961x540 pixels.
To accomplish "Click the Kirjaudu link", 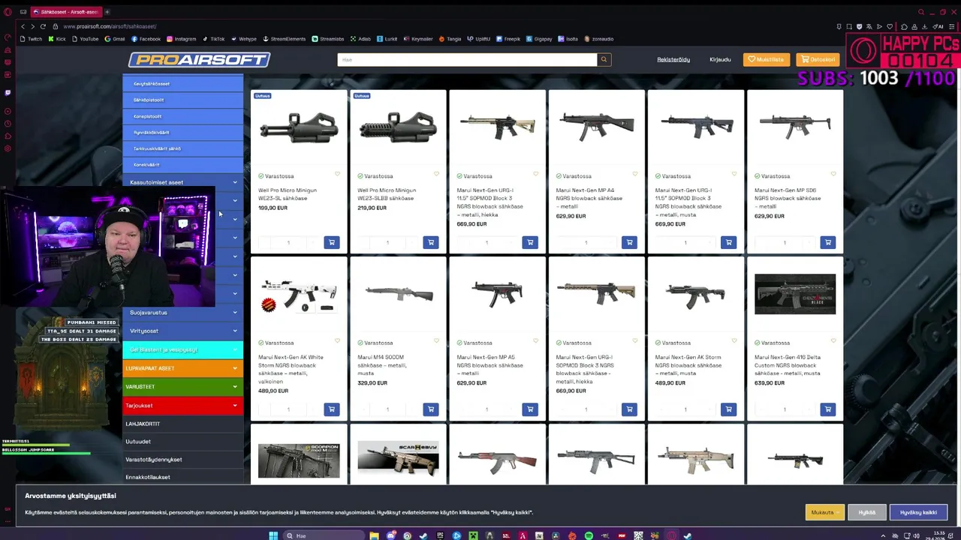I will [720, 59].
